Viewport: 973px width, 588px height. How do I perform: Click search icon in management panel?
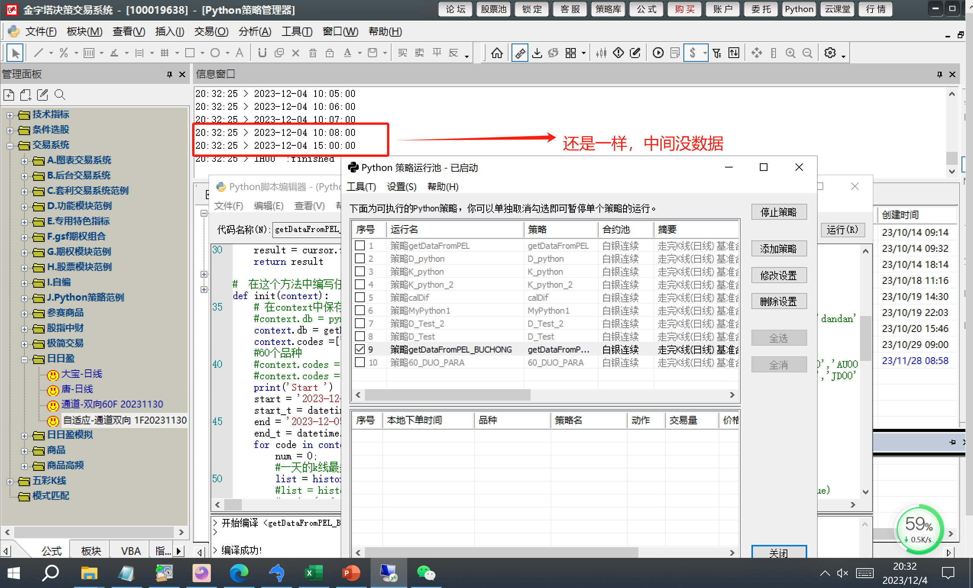[60, 95]
